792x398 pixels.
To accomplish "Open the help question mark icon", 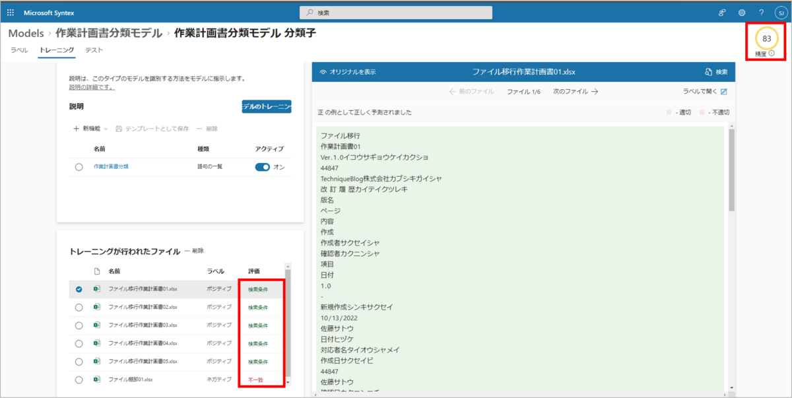I will (761, 13).
